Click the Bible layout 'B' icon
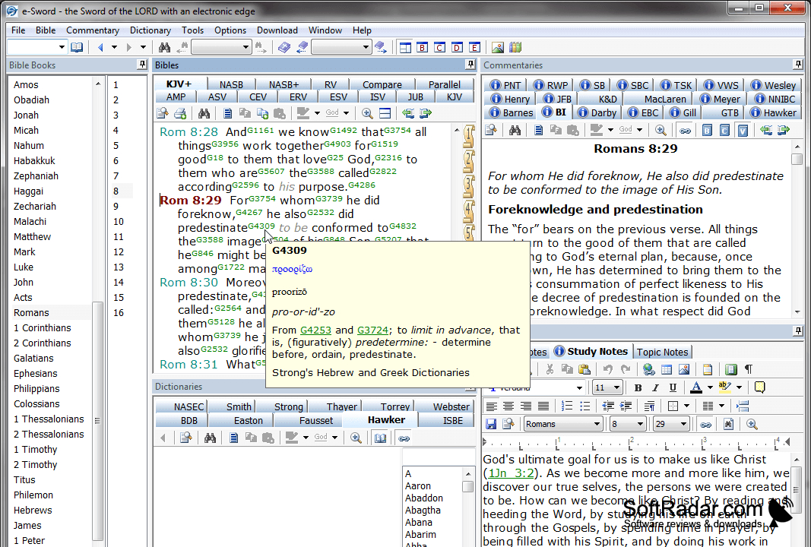811x547 pixels. (x=423, y=48)
